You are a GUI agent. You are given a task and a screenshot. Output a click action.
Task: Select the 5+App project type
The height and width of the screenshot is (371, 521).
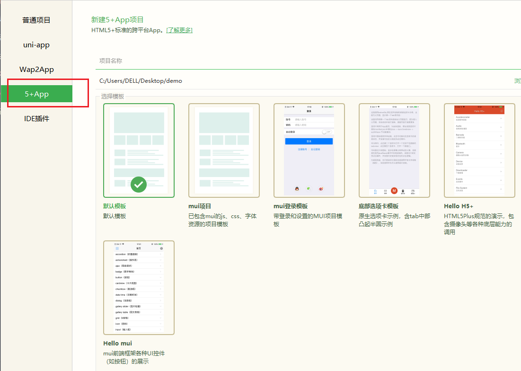(36, 94)
